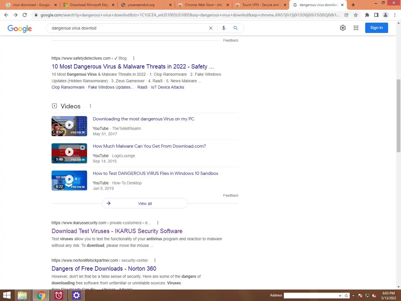Open the Fake Windows Updates sitelink
This screenshot has height=301, width=401.
coord(111,87)
